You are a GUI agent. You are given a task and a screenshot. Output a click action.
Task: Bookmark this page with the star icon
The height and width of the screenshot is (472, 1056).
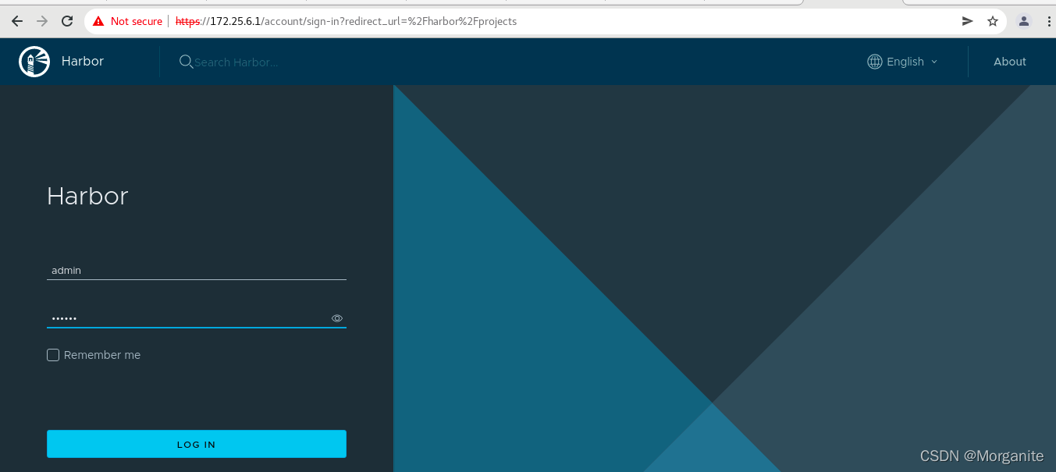point(993,21)
